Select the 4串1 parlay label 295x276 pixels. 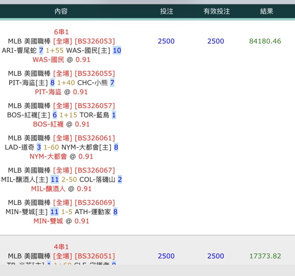pyautogui.click(x=61, y=247)
